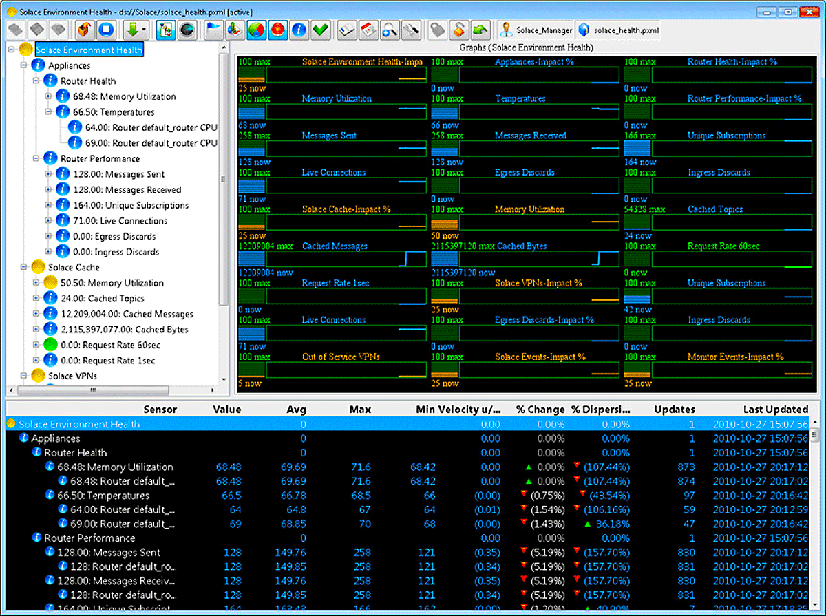Click the green checkmark toolbar icon
Viewport: 826px width, 616px height.
pos(319,30)
